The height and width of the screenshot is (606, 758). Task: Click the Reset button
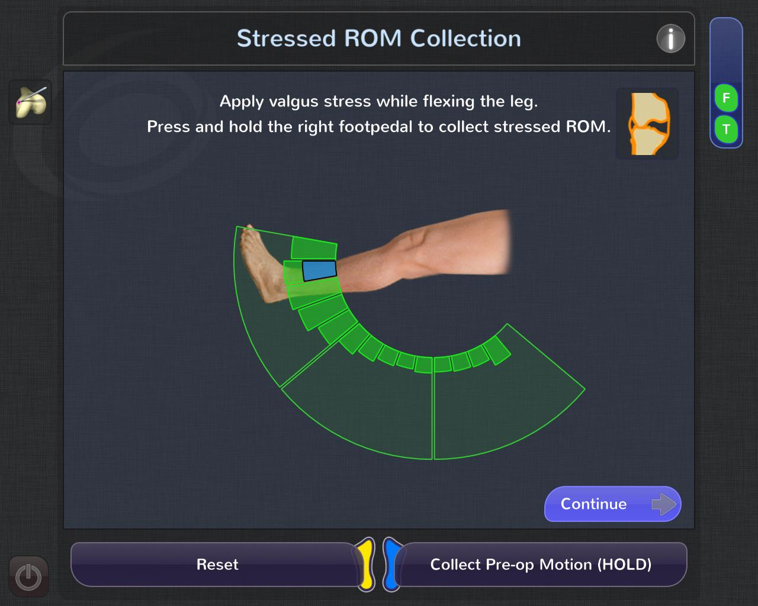(217, 565)
